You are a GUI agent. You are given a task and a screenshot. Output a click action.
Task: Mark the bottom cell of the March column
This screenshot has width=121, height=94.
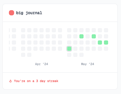[14, 49]
